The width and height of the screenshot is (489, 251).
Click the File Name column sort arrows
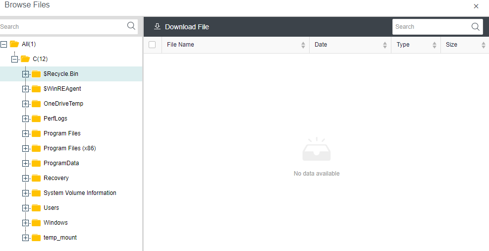(x=303, y=45)
